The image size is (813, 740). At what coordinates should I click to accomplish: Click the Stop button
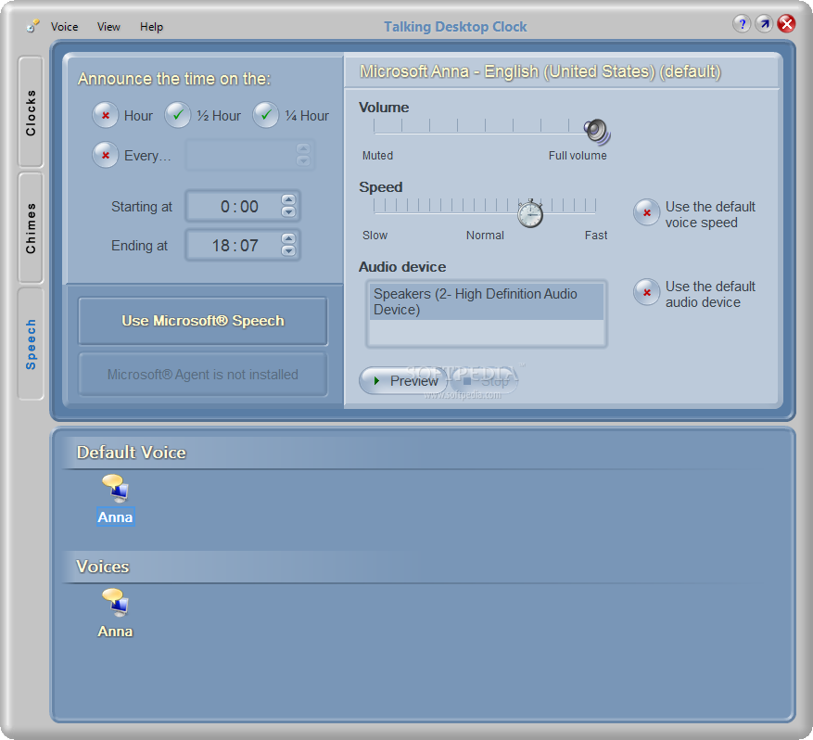[x=484, y=381]
